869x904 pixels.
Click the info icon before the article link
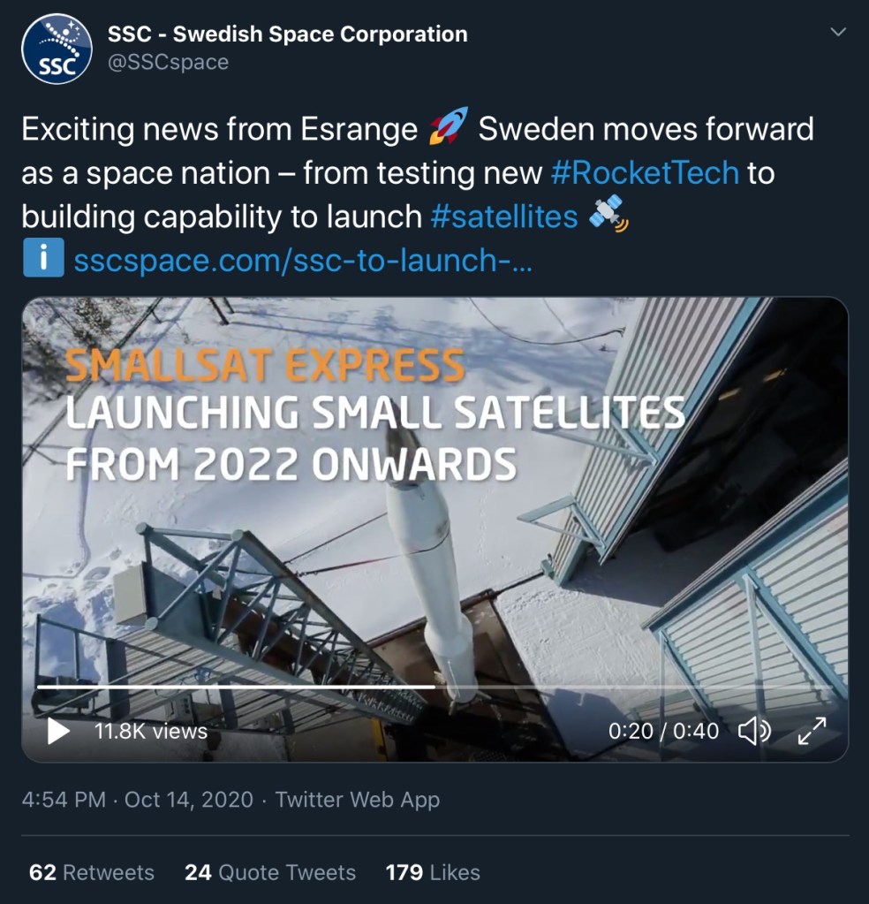coord(43,260)
